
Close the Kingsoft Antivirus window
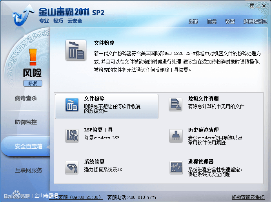264,6
